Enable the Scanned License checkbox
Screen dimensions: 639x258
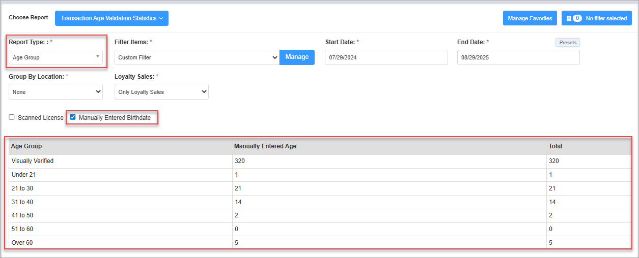click(x=12, y=117)
